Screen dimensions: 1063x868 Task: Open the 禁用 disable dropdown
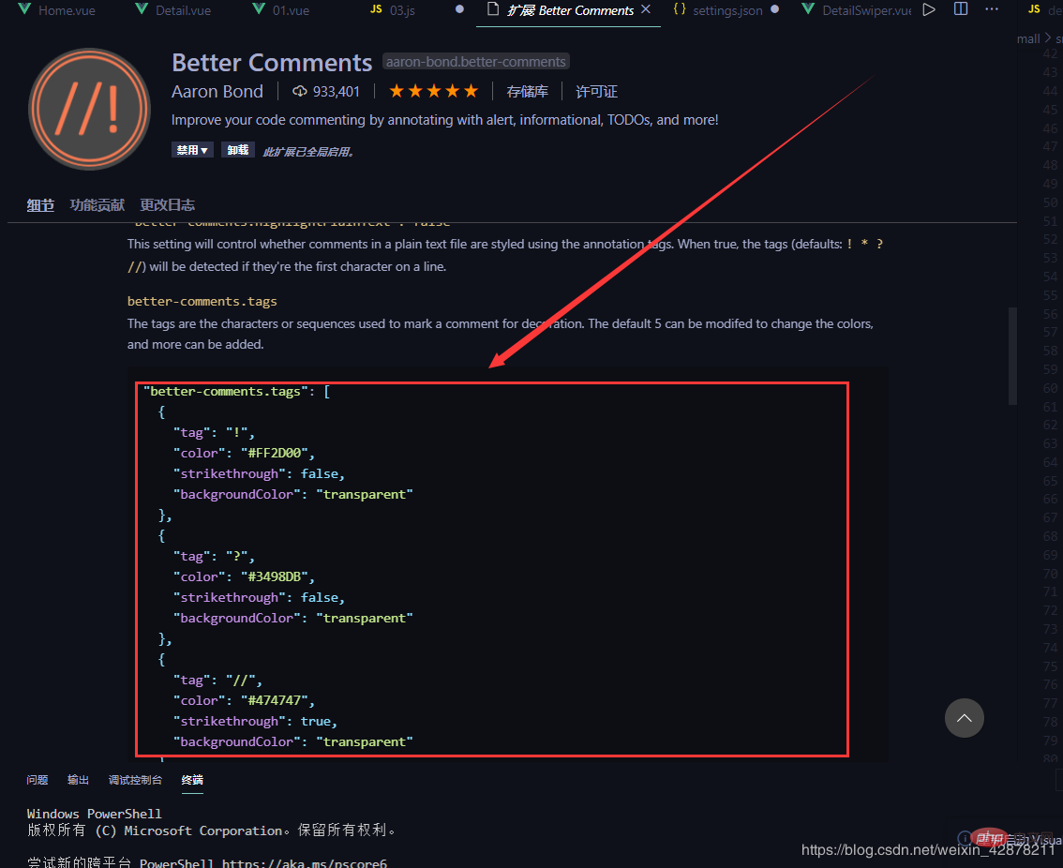click(192, 150)
